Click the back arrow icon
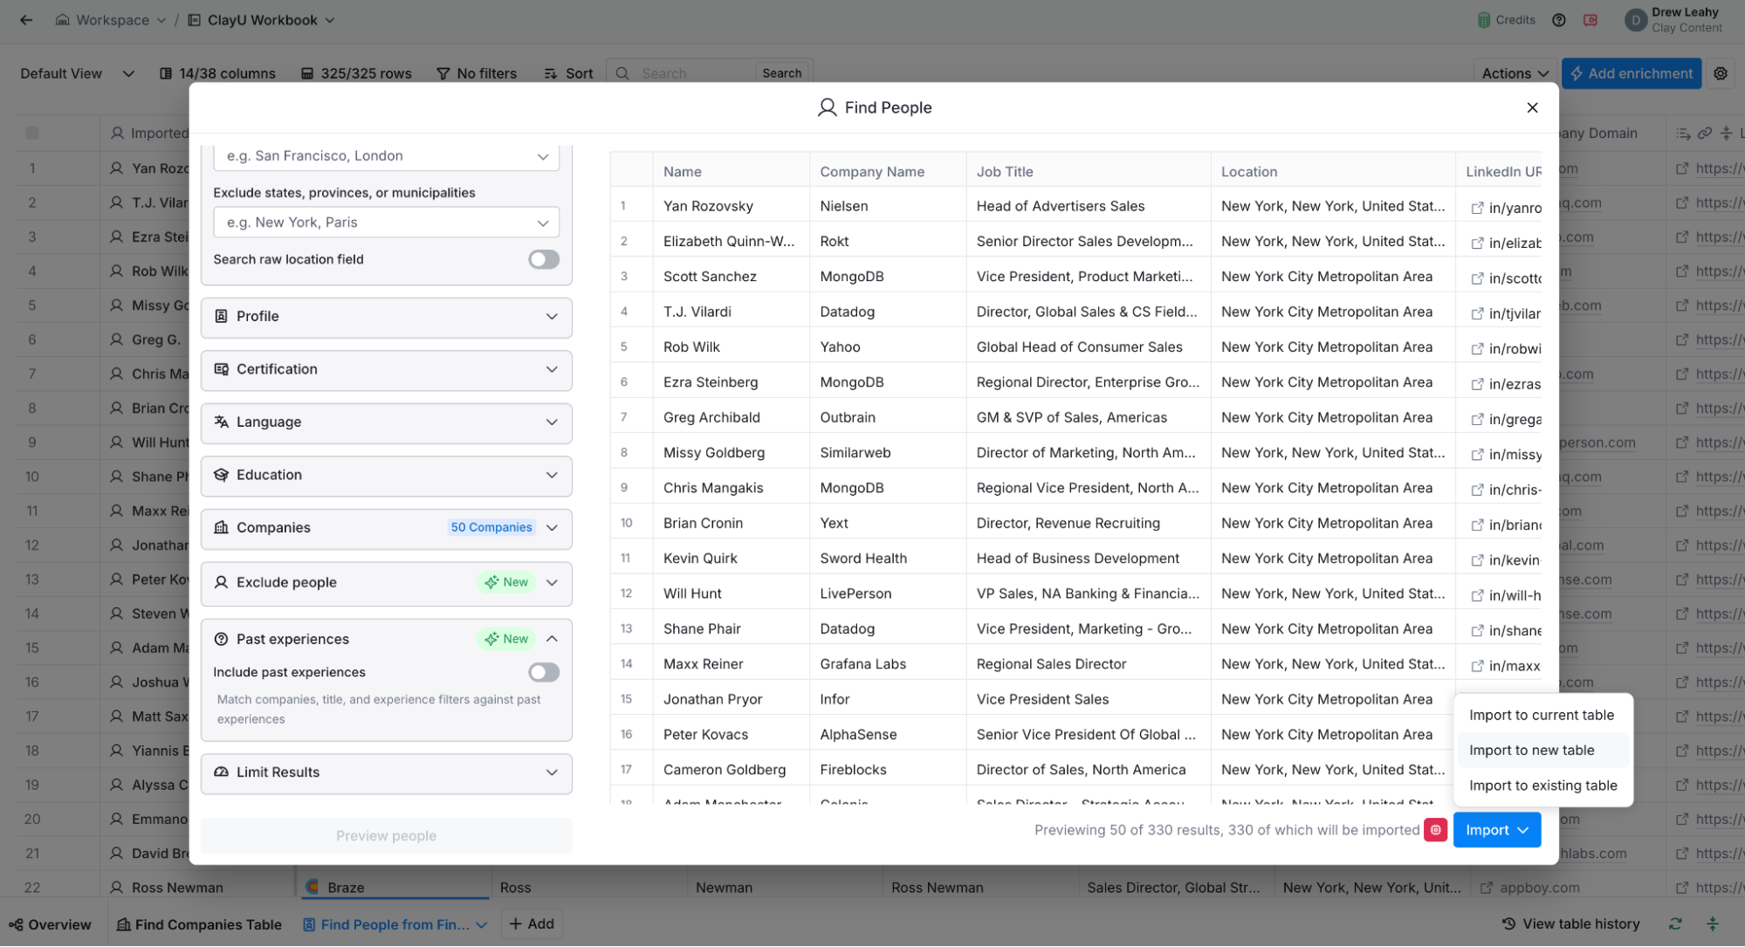Screen dimensions: 1745x947 pos(26,20)
